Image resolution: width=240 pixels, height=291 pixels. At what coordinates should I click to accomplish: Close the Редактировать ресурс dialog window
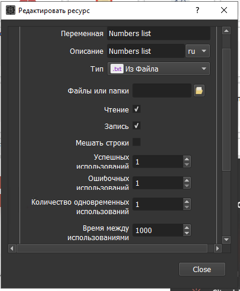tap(224, 10)
